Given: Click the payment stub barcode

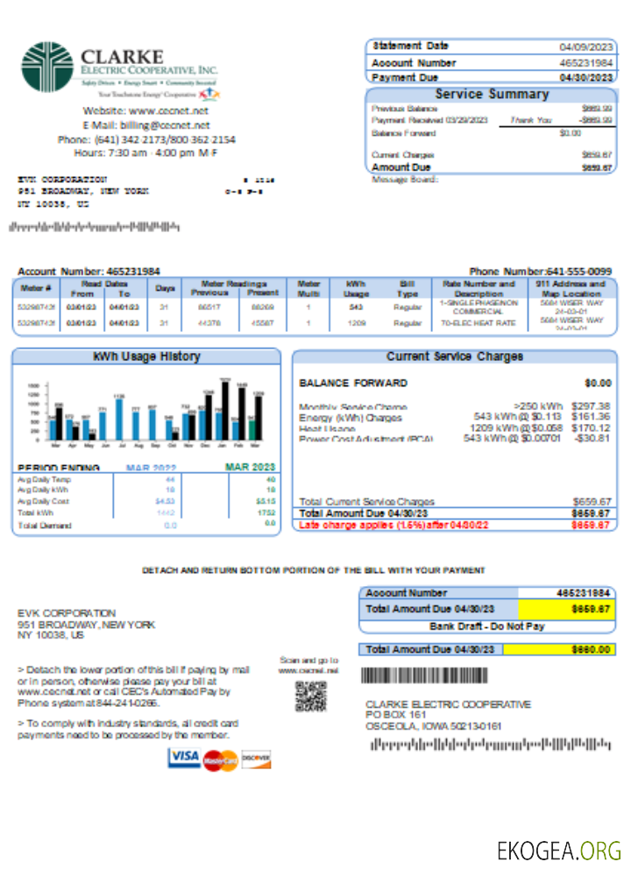Looking at the screenshot, I should pyautogui.click(x=424, y=675).
